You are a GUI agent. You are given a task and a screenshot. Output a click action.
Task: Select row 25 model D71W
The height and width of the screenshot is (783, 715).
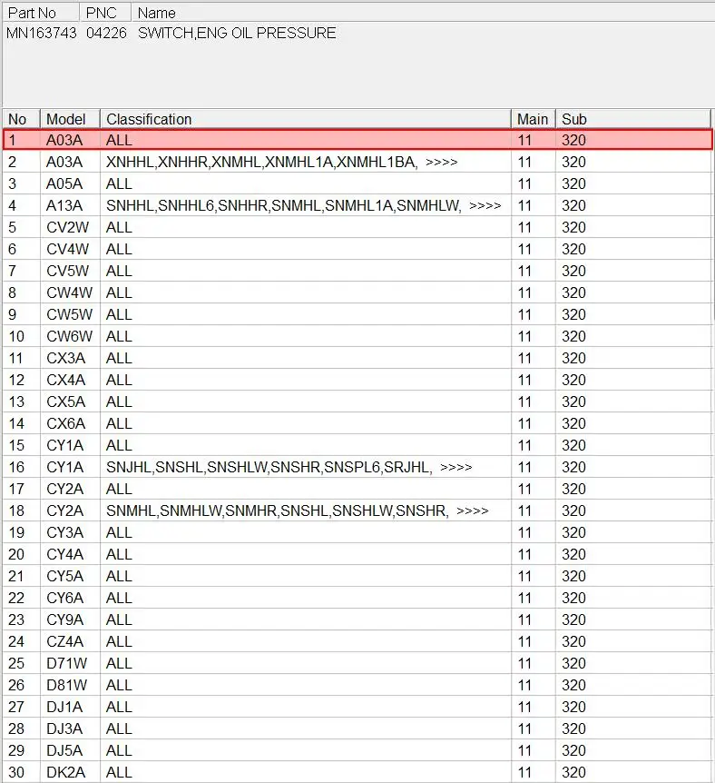(66, 664)
